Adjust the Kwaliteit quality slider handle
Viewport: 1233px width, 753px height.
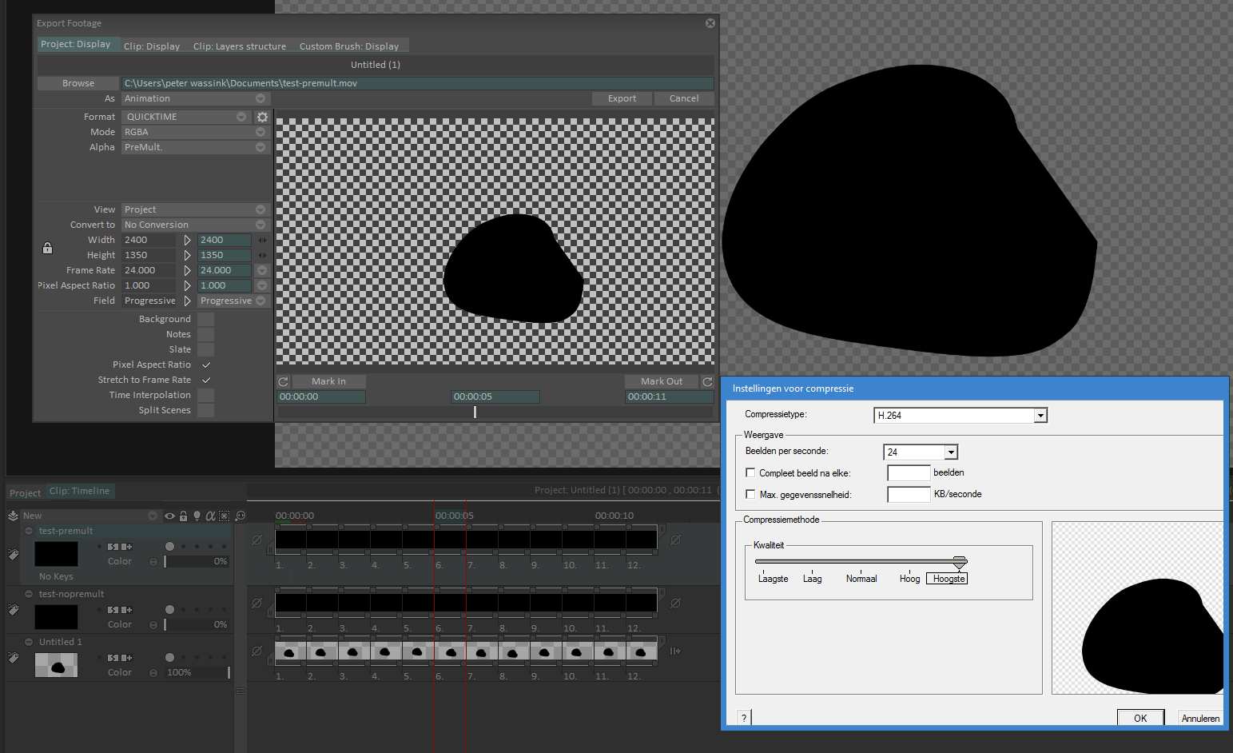(x=960, y=563)
